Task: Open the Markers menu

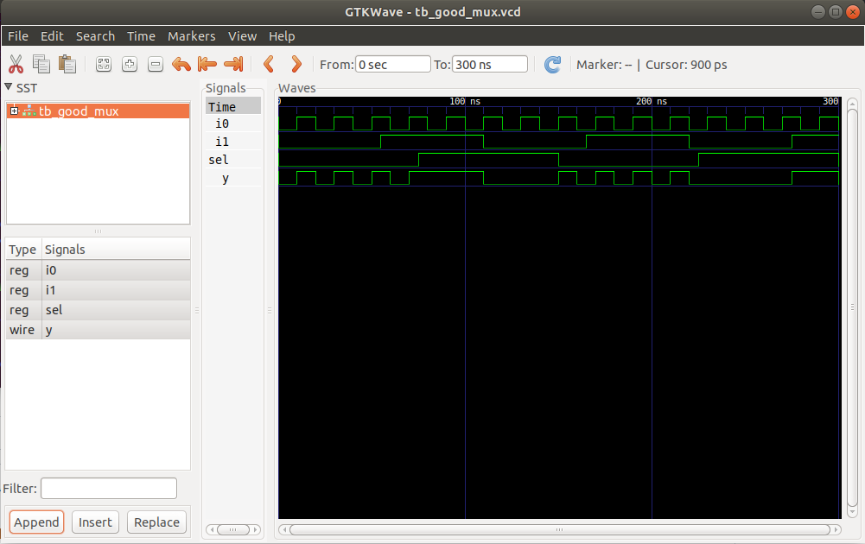Action: point(191,36)
